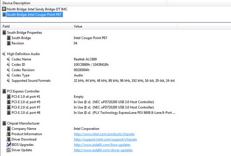Viewport: 231px width, 156px height.
Task: Open the support.intel.com/support/chipsets link
Action: (x=105, y=139)
